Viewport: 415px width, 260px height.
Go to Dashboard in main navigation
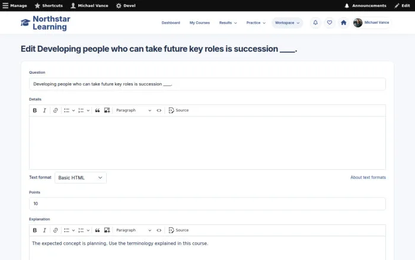pos(171,23)
